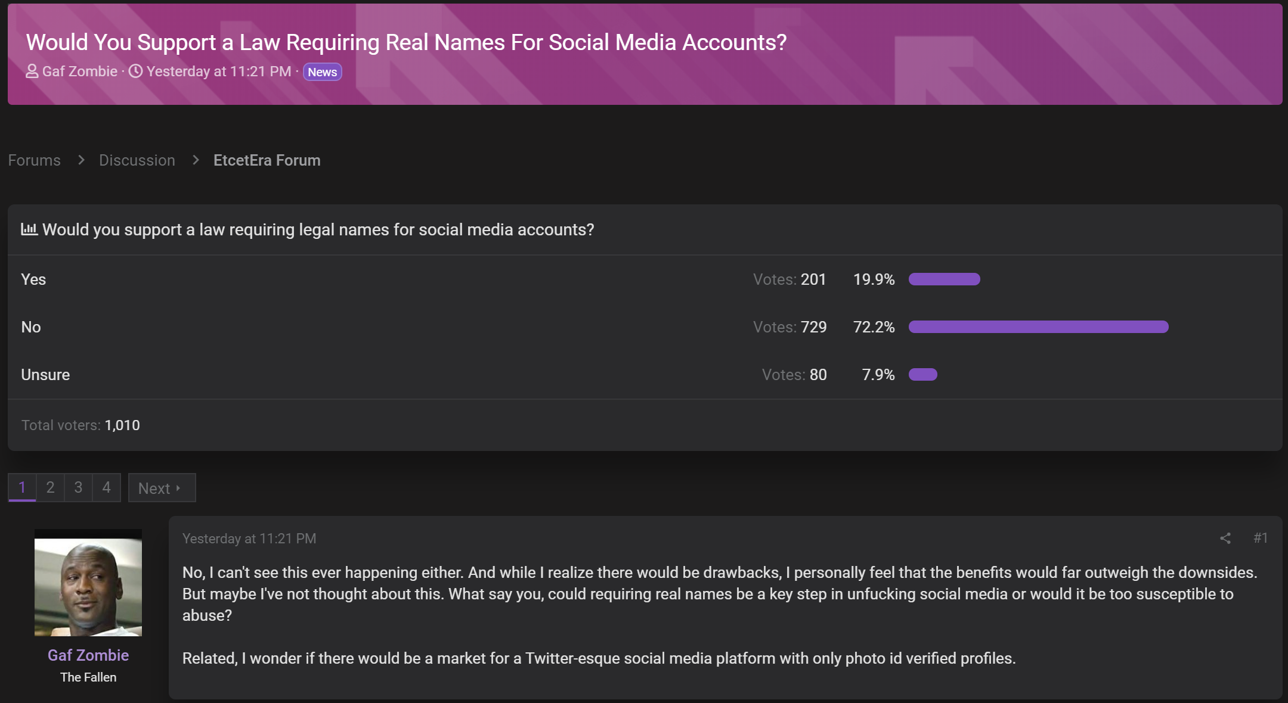The width and height of the screenshot is (1288, 703).
Task: Click the poll bar chart icon
Action: coord(29,229)
